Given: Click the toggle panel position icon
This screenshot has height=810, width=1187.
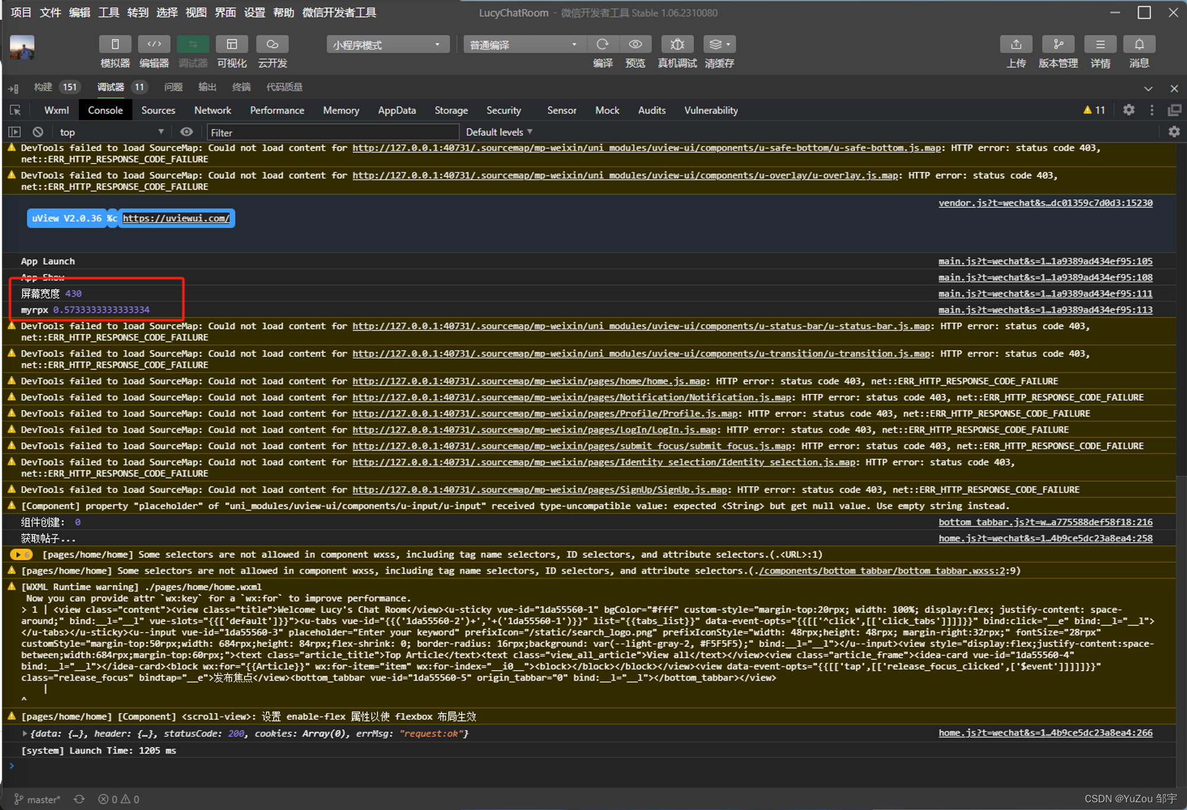Looking at the screenshot, I should click(x=13, y=88).
